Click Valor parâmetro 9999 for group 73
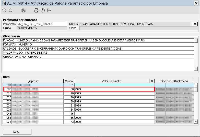Screen dimensions: 200x137 (x=114, y=122)
